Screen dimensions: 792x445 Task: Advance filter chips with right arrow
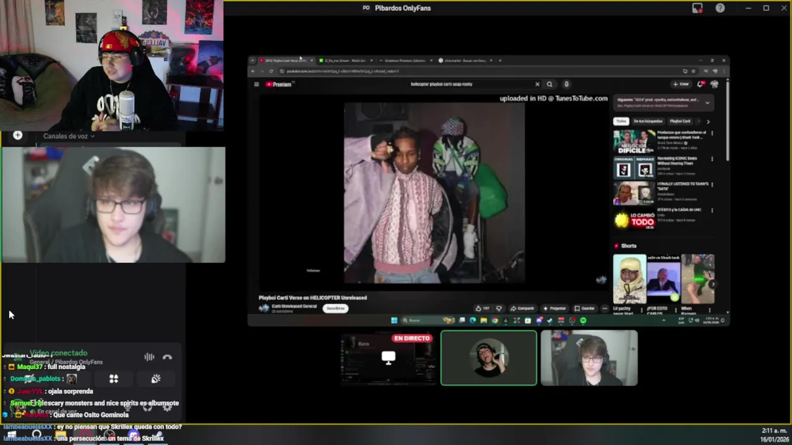point(708,121)
